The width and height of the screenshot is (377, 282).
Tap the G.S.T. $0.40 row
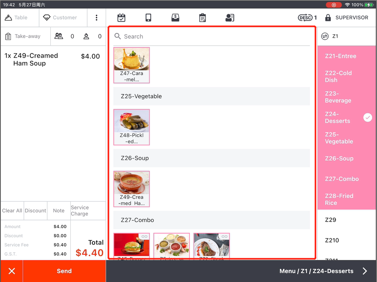click(35, 254)
